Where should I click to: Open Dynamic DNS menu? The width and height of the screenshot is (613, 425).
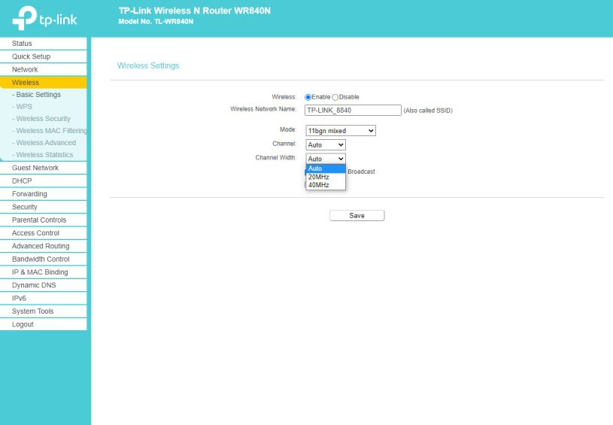(x=44, y=285)
